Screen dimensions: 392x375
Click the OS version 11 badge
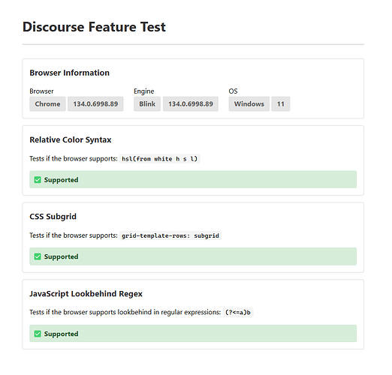281,103
